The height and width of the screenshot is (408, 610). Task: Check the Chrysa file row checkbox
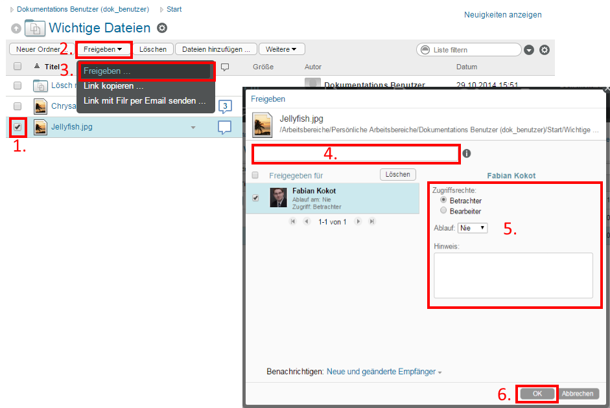(x=18, y=106)
